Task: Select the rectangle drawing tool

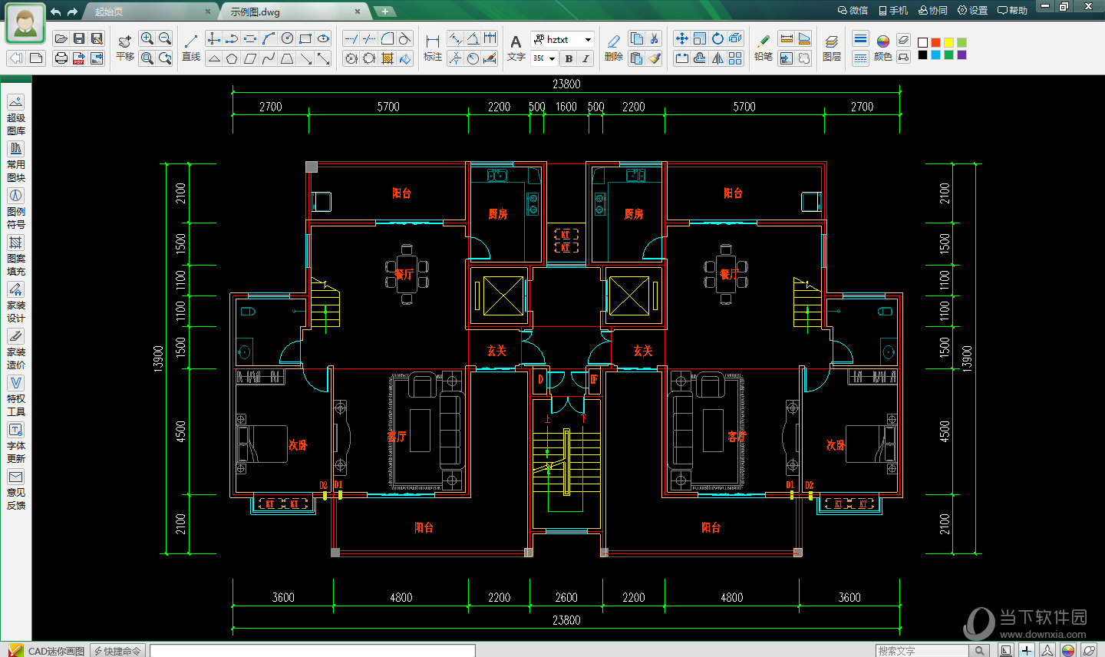Action: click(305, 38)
